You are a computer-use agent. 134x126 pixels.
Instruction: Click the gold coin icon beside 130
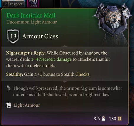tap(120, 119)
